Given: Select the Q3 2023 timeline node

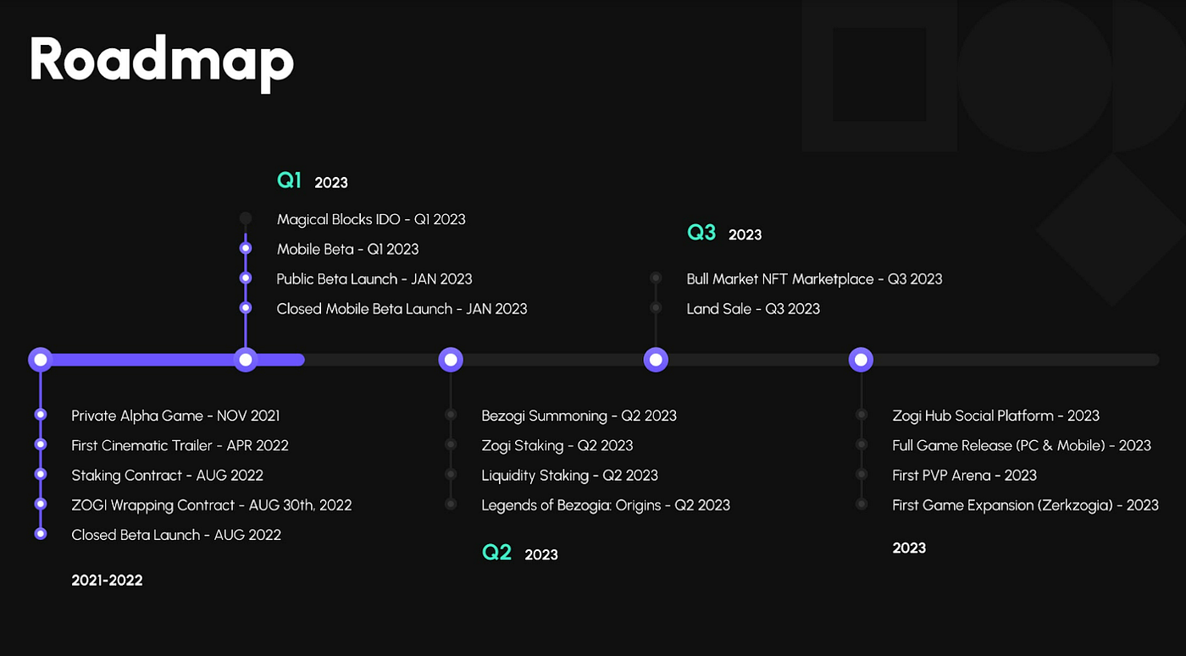Looking at the screenshot, I should click(655, 359).
